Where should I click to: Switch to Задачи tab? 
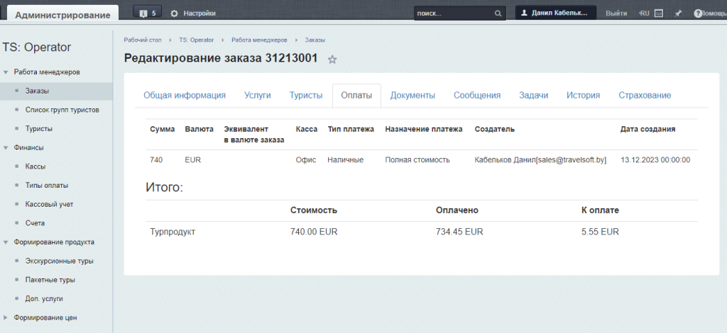534,95
